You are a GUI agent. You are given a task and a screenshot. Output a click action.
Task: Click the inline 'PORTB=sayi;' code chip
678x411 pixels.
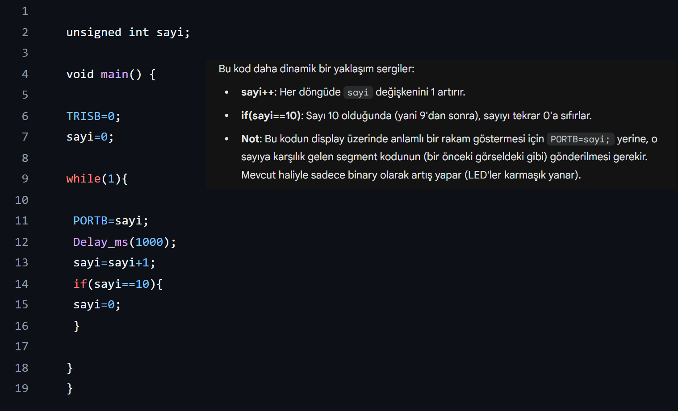point(580,139)
